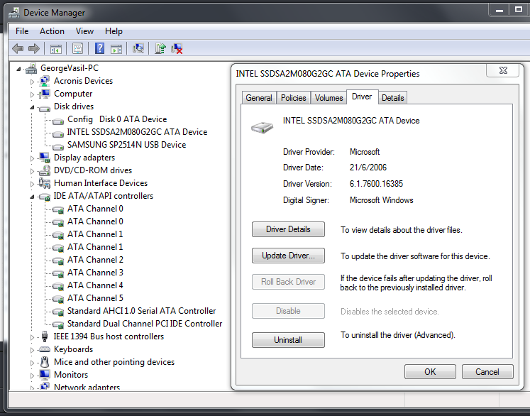Collapse the IDE ATA/ATAPI controllers node

pyautogui.click(x=32, y=197)
